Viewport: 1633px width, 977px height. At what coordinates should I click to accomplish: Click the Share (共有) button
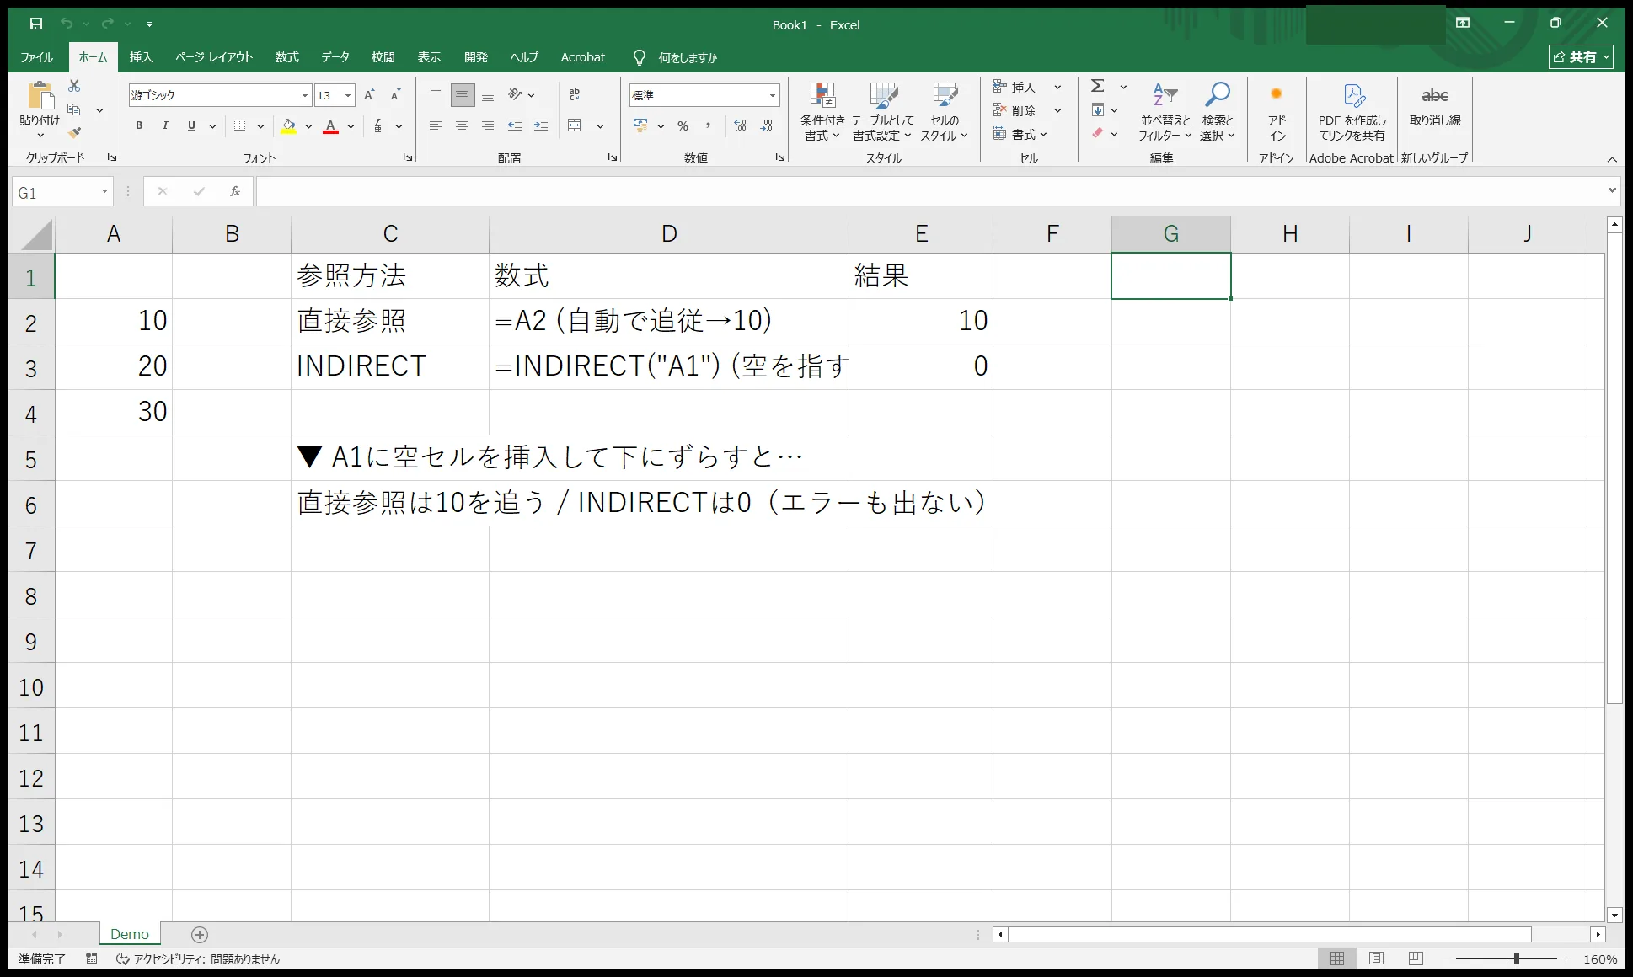click(1581, 56)
